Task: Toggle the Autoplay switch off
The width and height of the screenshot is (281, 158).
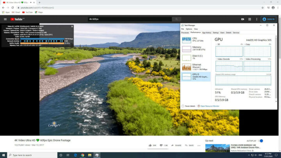Action: 261,140
